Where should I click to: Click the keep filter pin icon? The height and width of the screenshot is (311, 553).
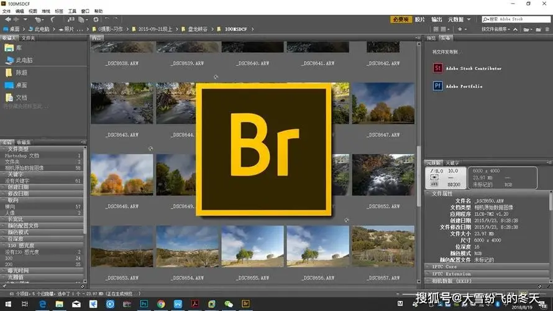click(4, 287)
